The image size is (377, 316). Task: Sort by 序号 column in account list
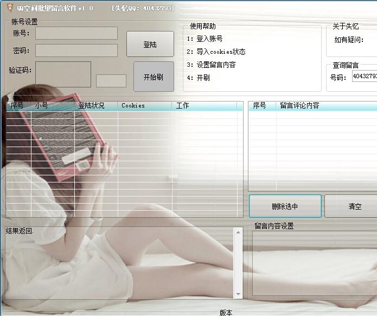click(18, 106)
